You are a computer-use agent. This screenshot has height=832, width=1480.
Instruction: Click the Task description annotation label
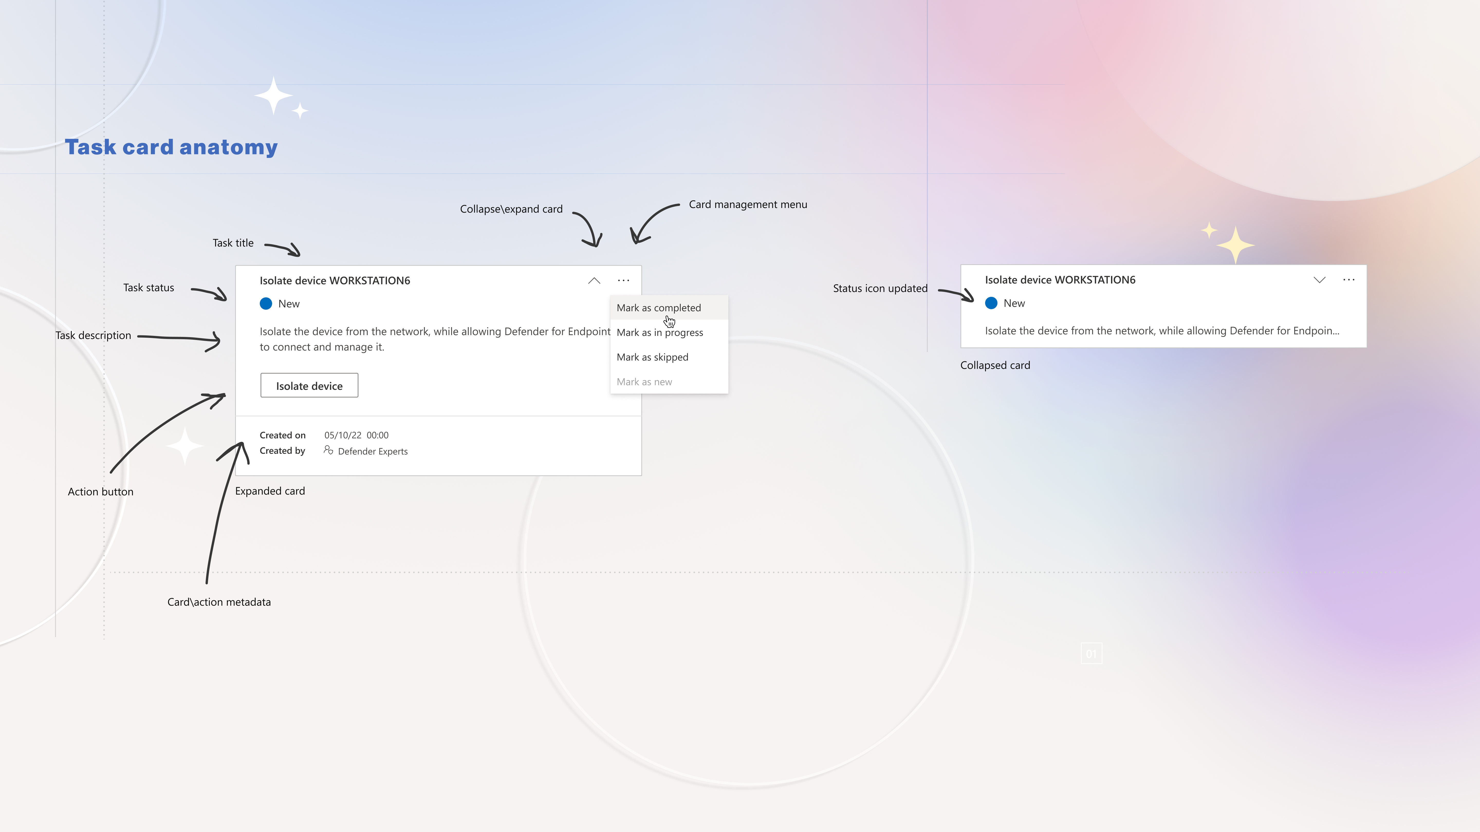[x=93, y=335]
